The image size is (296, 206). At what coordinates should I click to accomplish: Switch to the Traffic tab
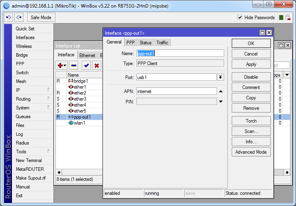[x=162, y=43]
